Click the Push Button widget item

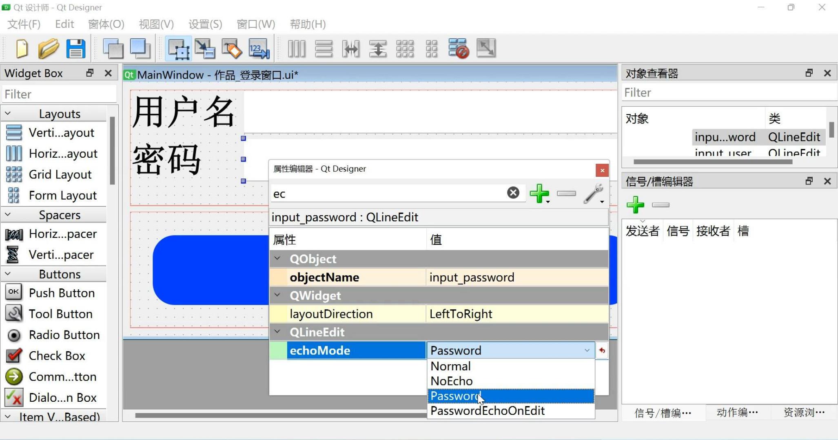coord(61,293)
